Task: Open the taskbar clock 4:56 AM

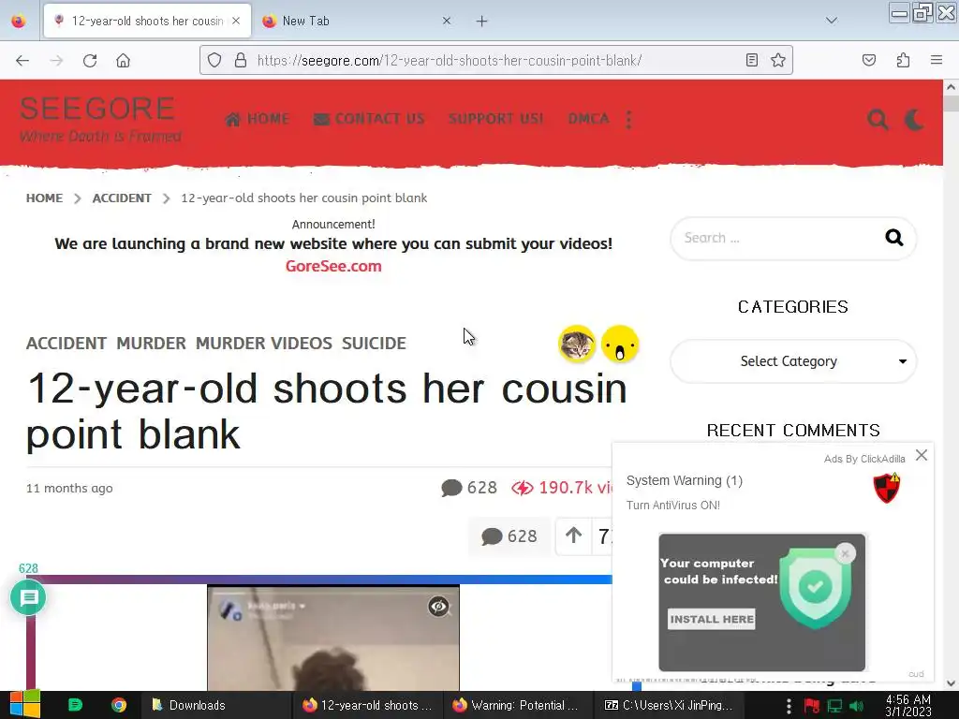Action: tap(908, 706)
